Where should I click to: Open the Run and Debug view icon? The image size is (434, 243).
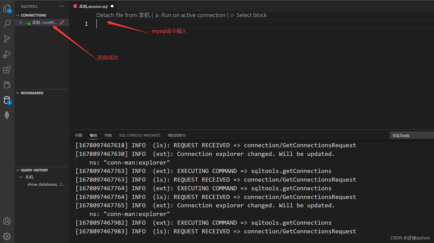pos(7,54)
